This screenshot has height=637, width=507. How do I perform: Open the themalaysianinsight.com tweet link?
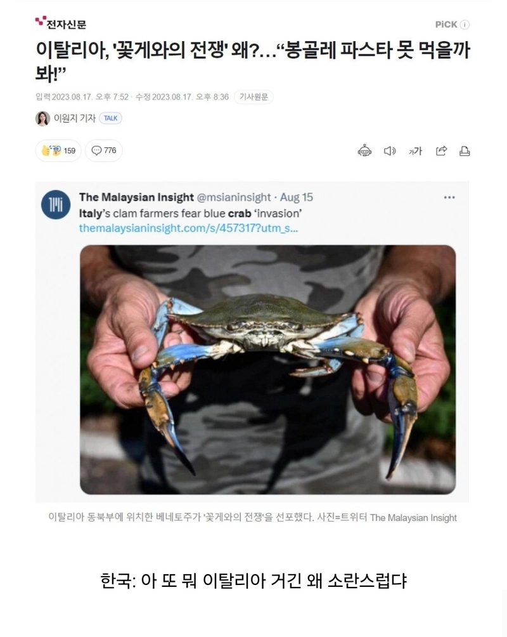(x=188, y=228)
